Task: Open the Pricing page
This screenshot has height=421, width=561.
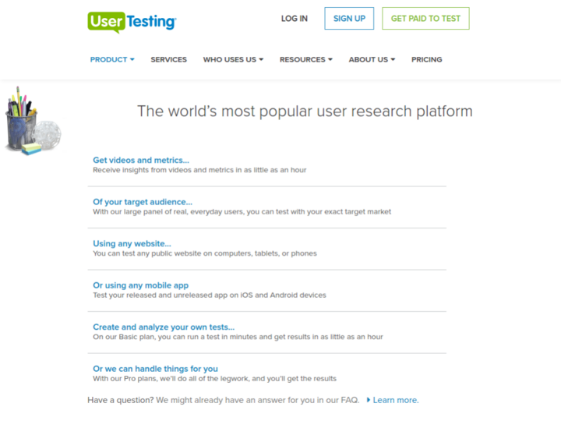Action: pyautogui.click(x=426, y=59)
